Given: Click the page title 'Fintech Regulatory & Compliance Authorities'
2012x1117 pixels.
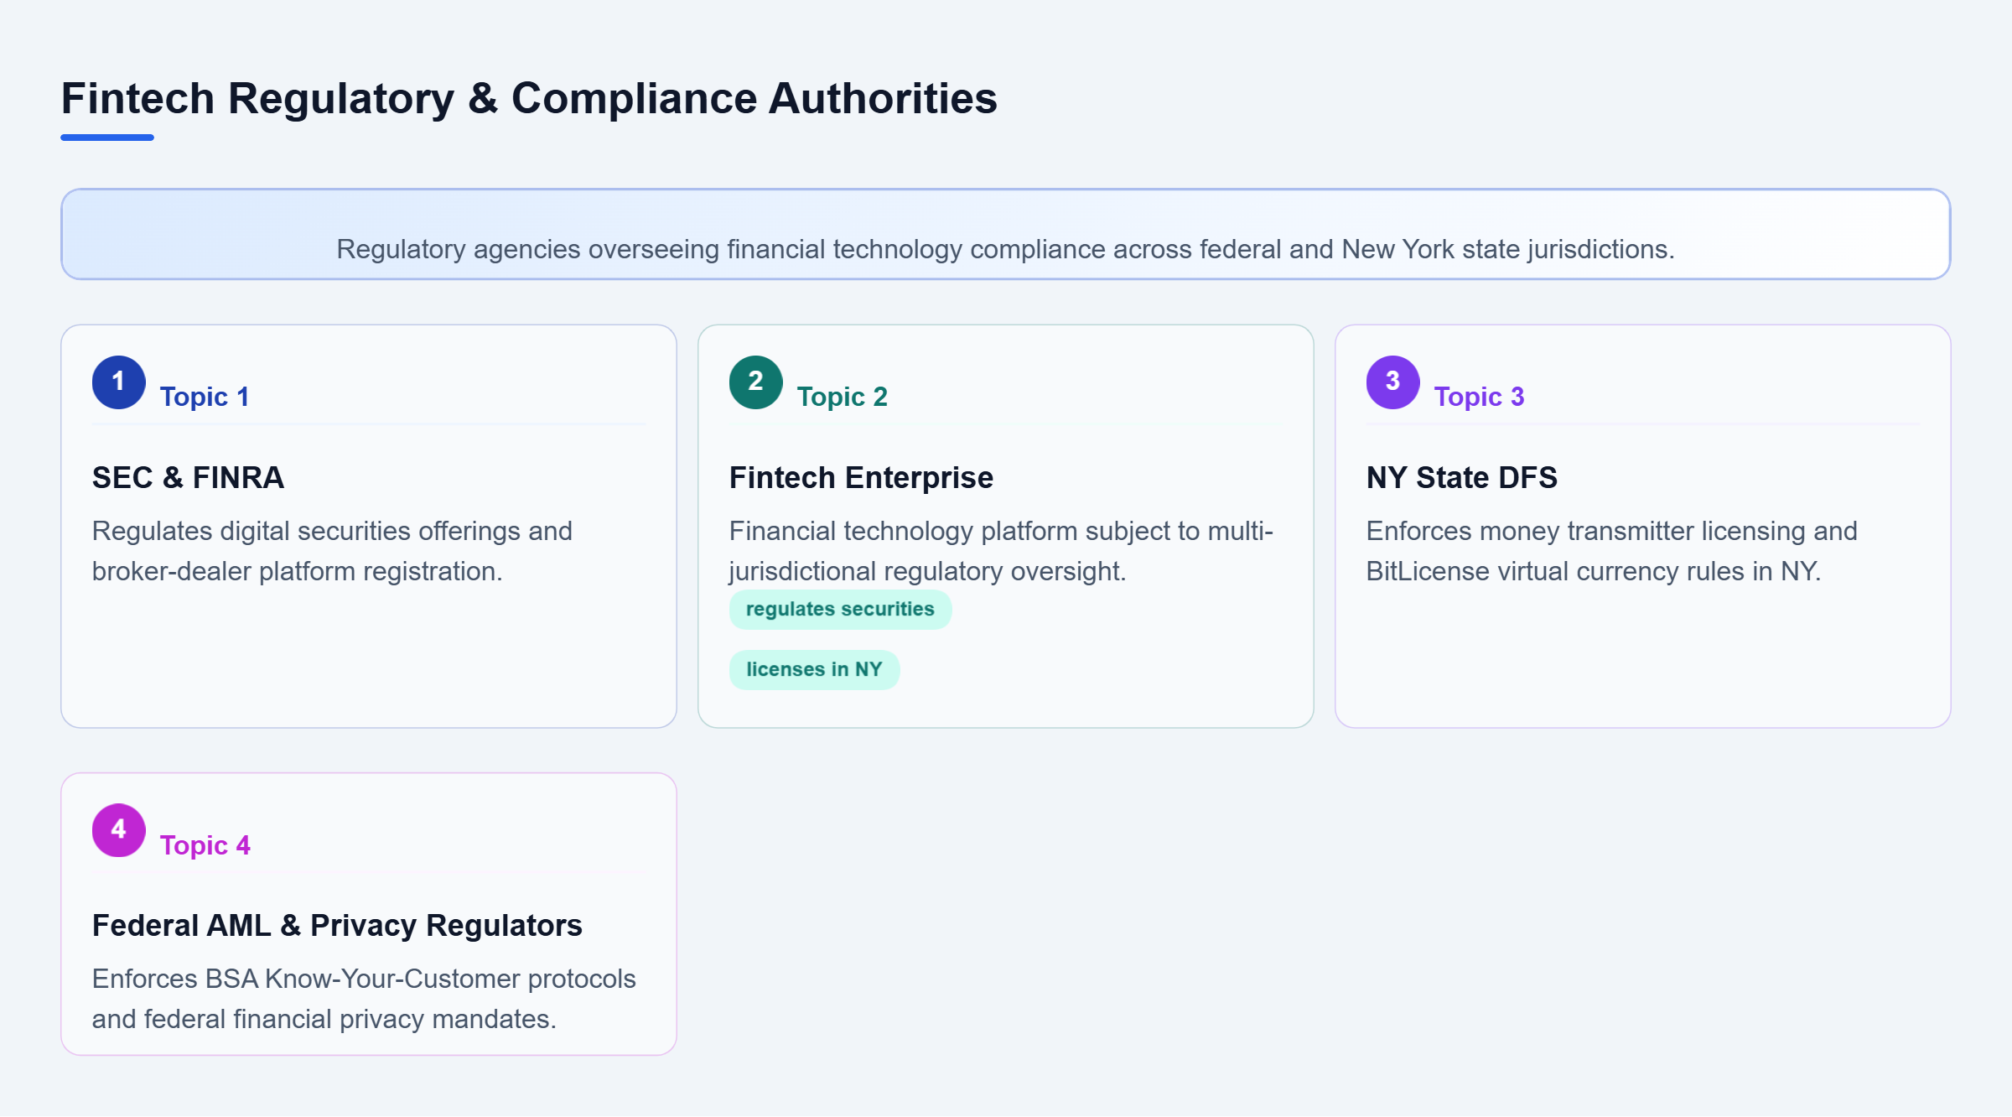Looking at the screenshot, I should 529,99.
